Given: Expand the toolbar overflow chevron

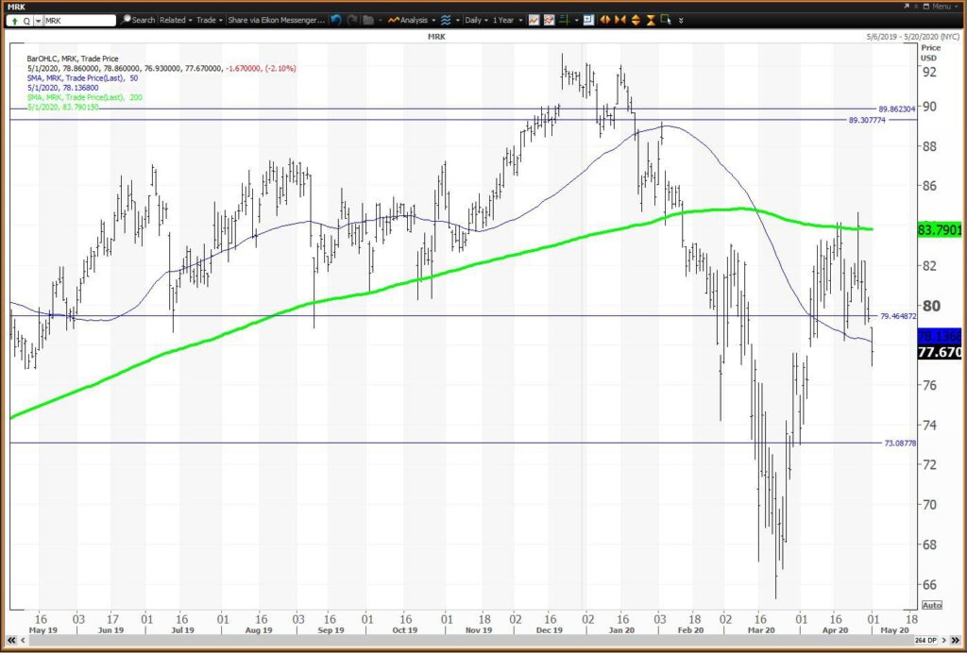Looking at the screenshot, I should point(681,21).
